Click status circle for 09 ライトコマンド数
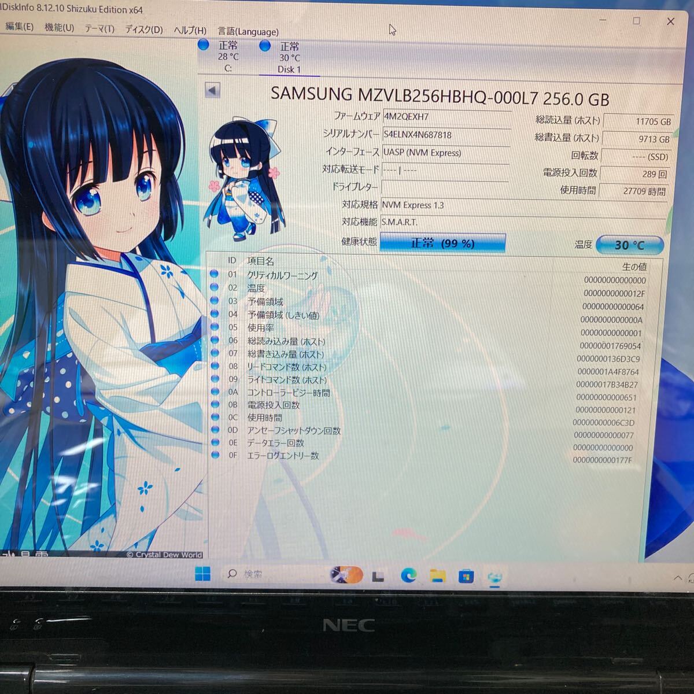Viewport: 694px width, 694px height. coord(215,379)
